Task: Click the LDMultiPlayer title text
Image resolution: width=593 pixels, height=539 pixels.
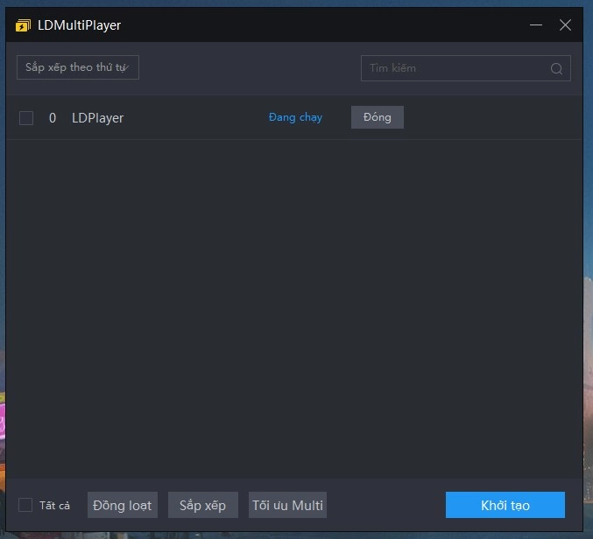Action: [x=80, y=25]
